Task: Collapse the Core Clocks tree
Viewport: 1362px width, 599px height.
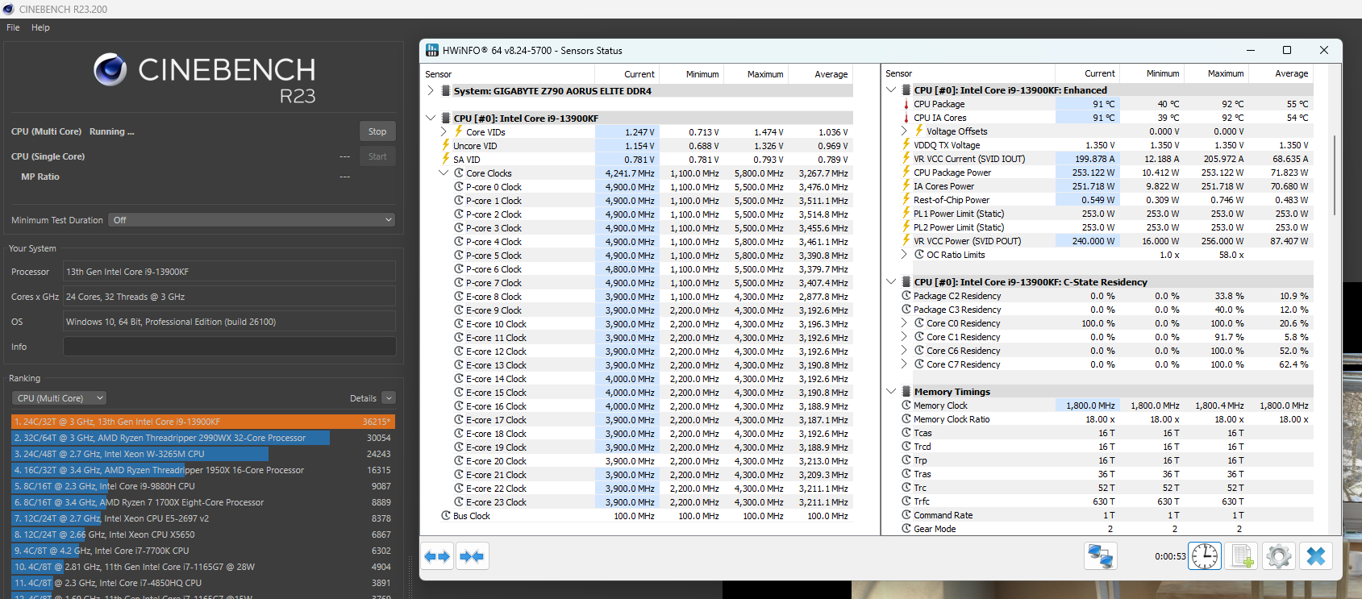Action: point(444,173)
